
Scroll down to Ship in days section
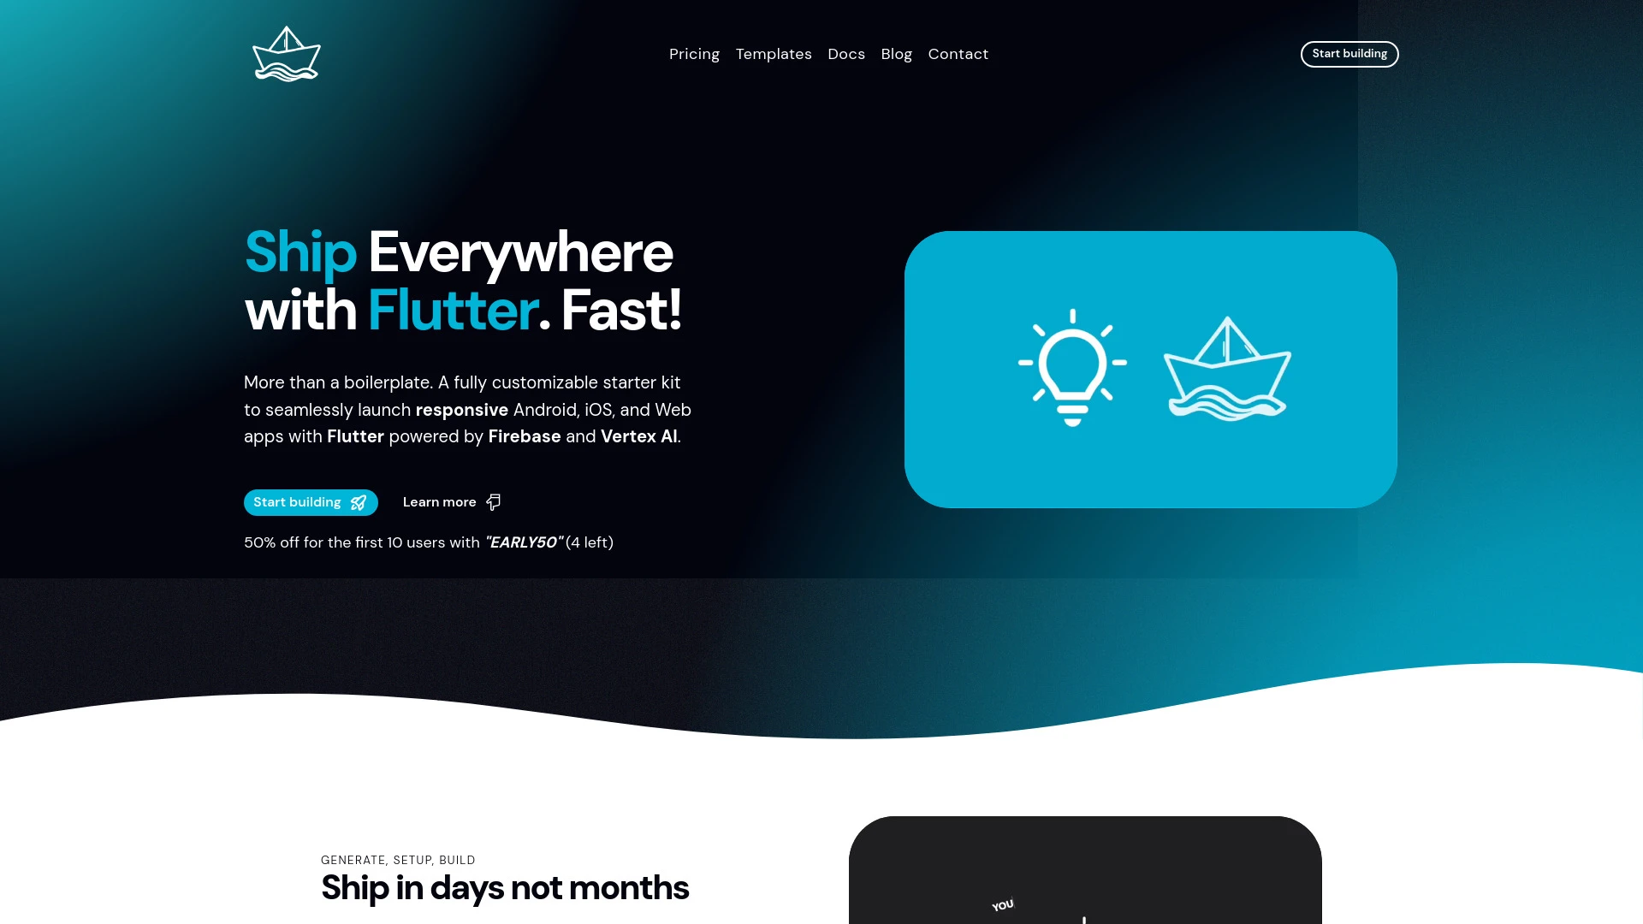[504, 885]
